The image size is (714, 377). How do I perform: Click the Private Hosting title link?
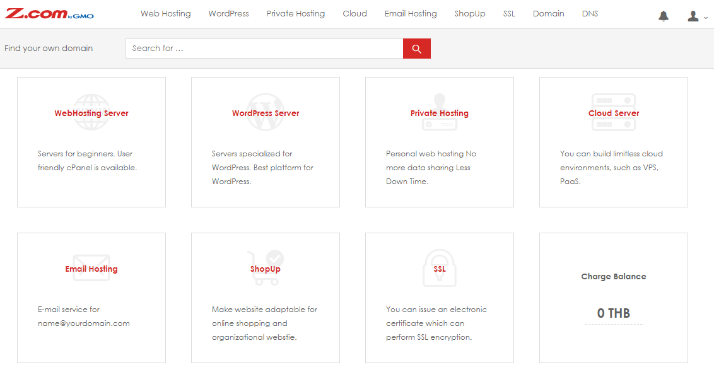point(440,113)
